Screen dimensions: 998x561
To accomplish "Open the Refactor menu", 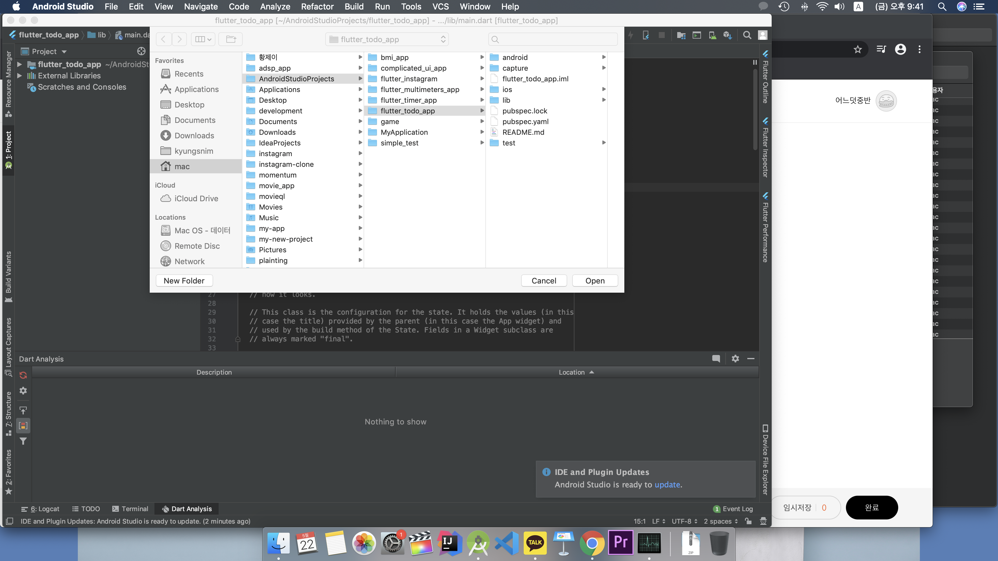I will point(317,7).
